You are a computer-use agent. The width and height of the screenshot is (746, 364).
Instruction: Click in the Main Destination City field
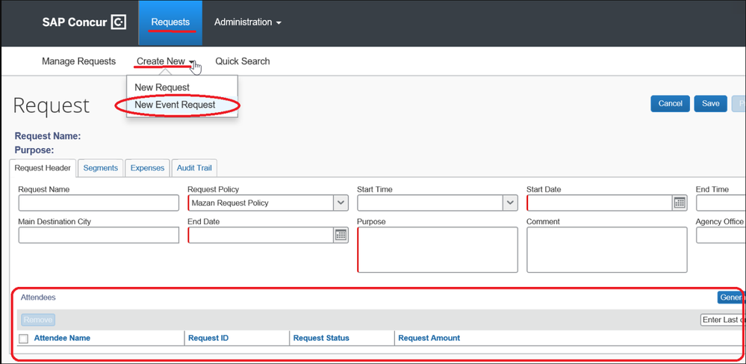(x=99, y=235)
